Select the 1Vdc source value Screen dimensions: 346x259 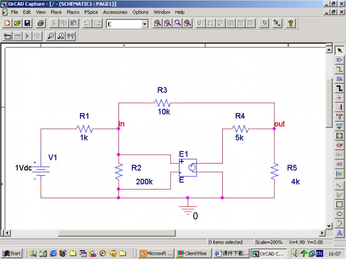coord(23,168)
